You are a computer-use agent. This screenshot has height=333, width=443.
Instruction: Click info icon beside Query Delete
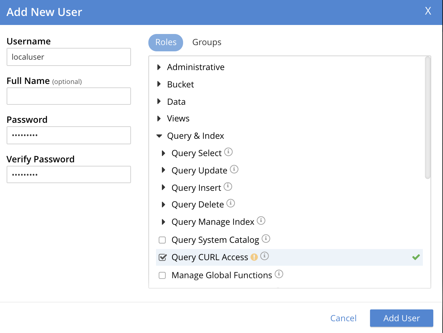click(x=231, y=203)
